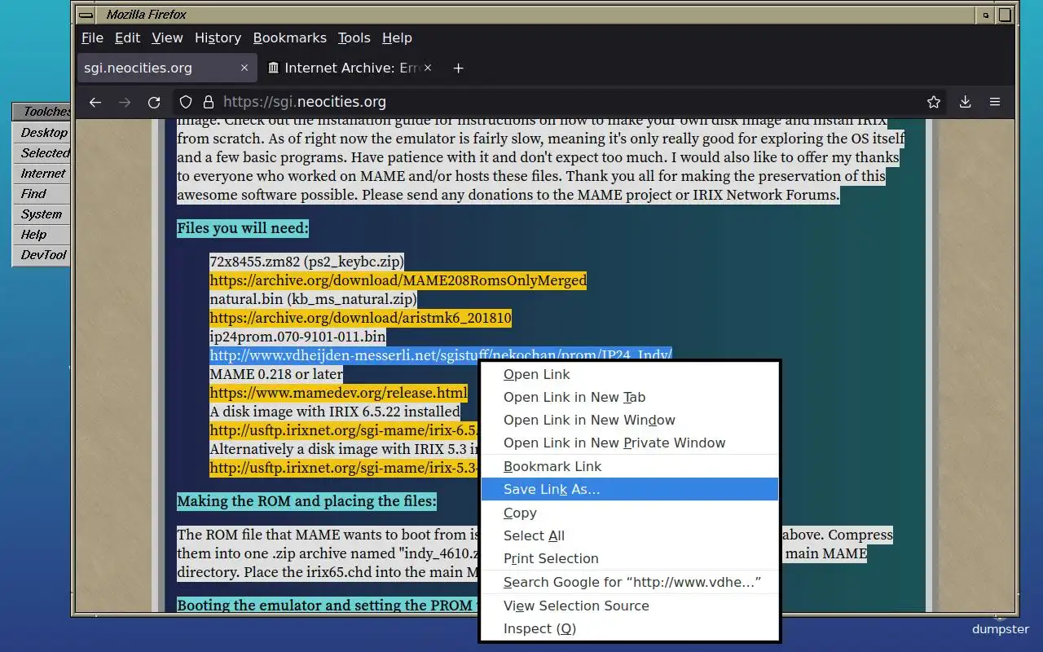This screenshot has width=1043, height=652.
Task: Open a new tab with the plus button
Action: [x=458, y=68]
